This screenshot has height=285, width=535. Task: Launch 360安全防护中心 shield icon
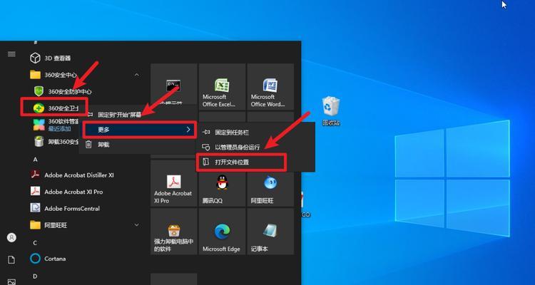click(39, 91)
